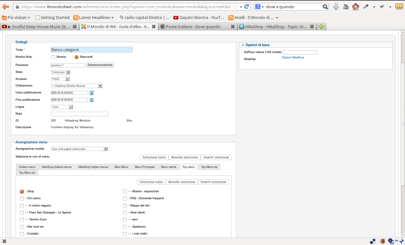Open the Opzioni HikaShop link
This screenshot has height=245, width=405.
coord(293,57)
